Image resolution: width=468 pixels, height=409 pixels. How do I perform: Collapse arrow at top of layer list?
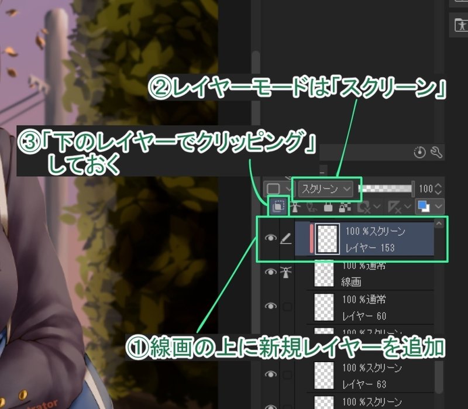pos(439,224)
